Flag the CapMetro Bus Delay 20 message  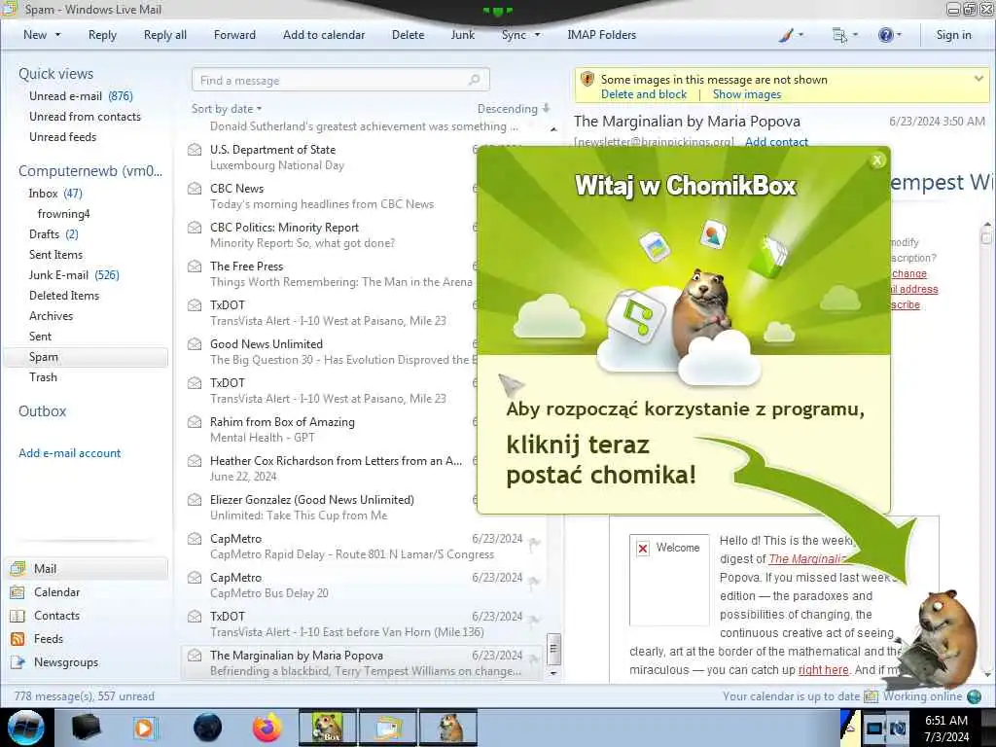[534, 581]
